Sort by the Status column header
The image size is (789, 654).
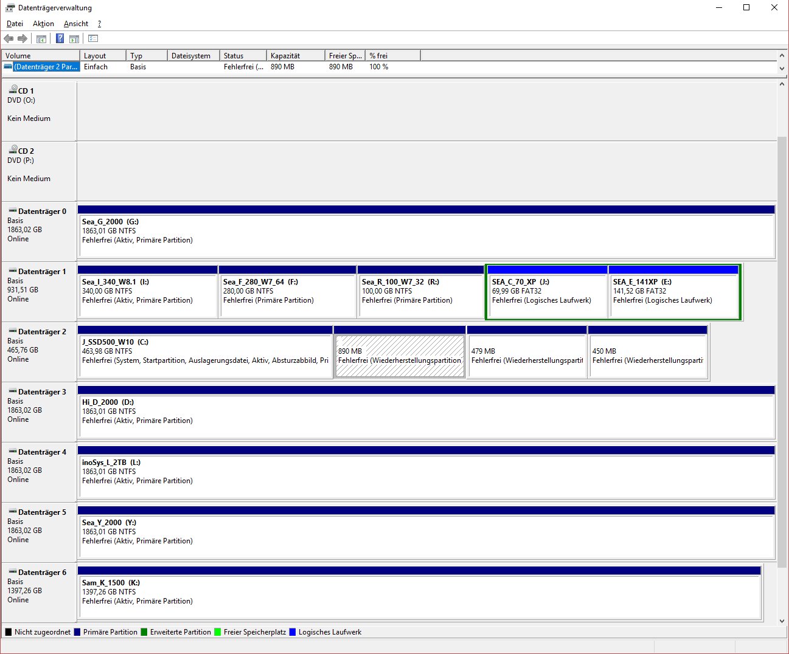click(243, 55)
